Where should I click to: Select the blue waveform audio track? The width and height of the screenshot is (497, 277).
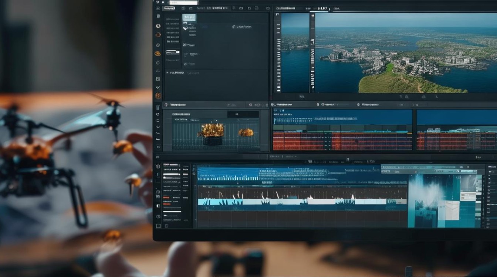click(301, 174)
